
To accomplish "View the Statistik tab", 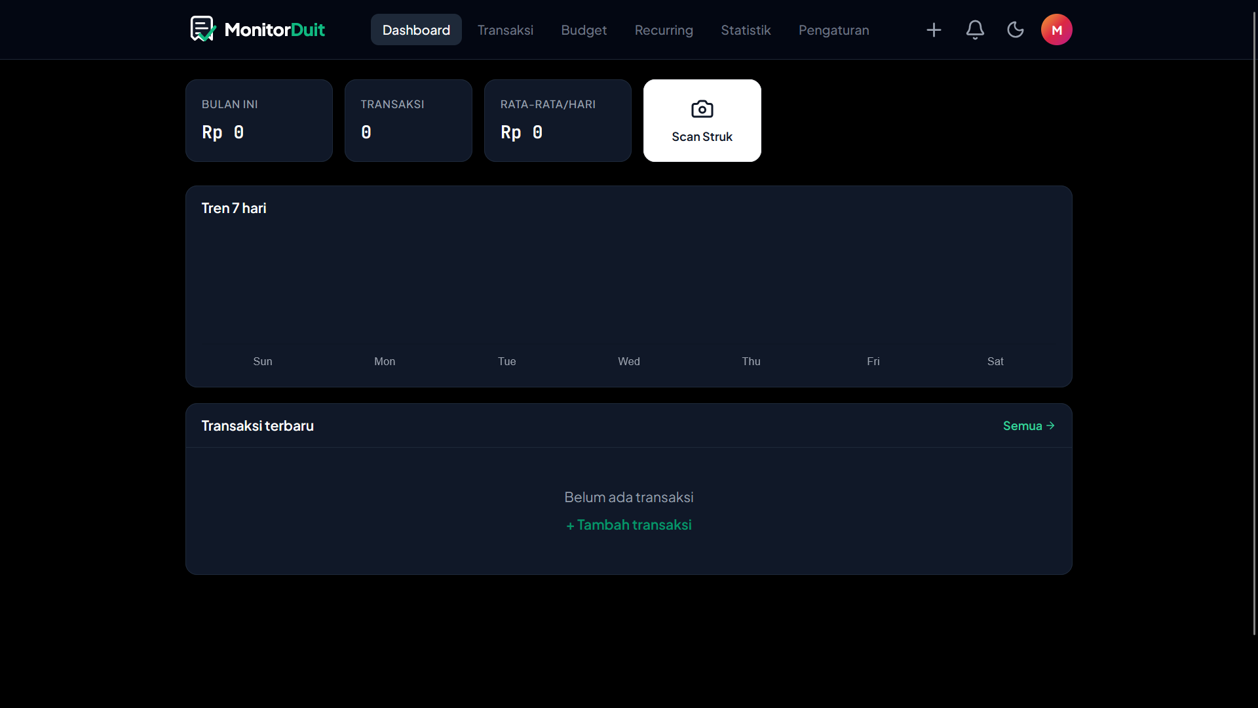I will 746,29.
